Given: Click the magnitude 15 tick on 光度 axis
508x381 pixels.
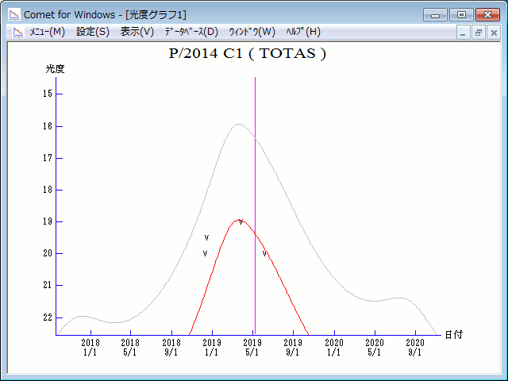Looking at the screenshot, I should coord(49,94).
